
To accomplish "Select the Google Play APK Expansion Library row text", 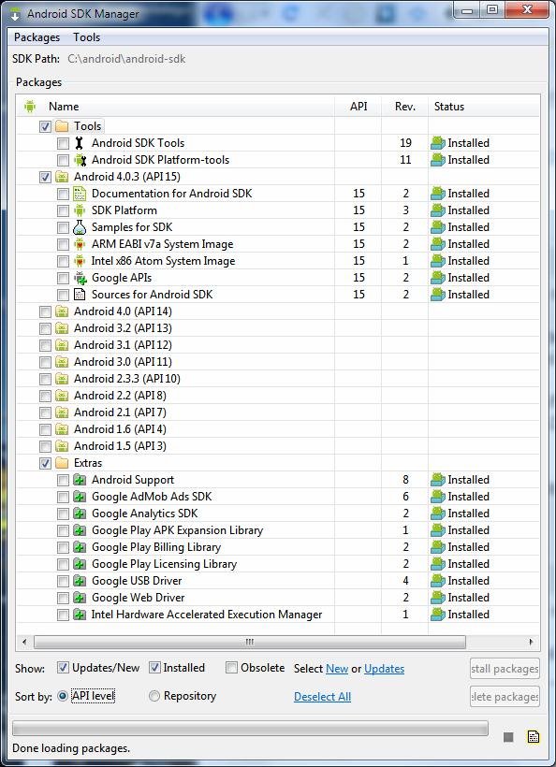I will (x=177, y=530).
